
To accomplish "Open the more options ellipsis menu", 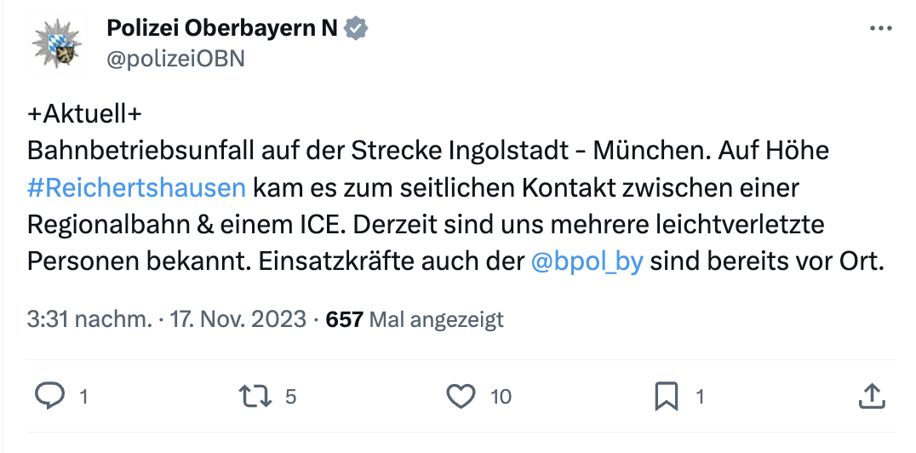I will (880, 28).
